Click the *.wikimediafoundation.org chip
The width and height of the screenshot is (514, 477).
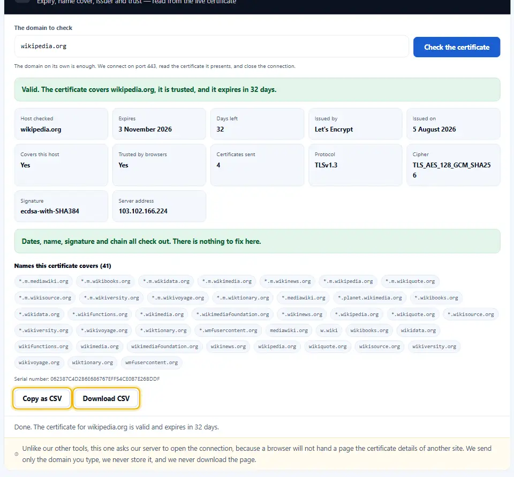(x=233, y=314)
